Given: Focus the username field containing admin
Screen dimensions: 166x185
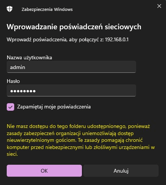Looking at the screenshot, I should 71,67.
